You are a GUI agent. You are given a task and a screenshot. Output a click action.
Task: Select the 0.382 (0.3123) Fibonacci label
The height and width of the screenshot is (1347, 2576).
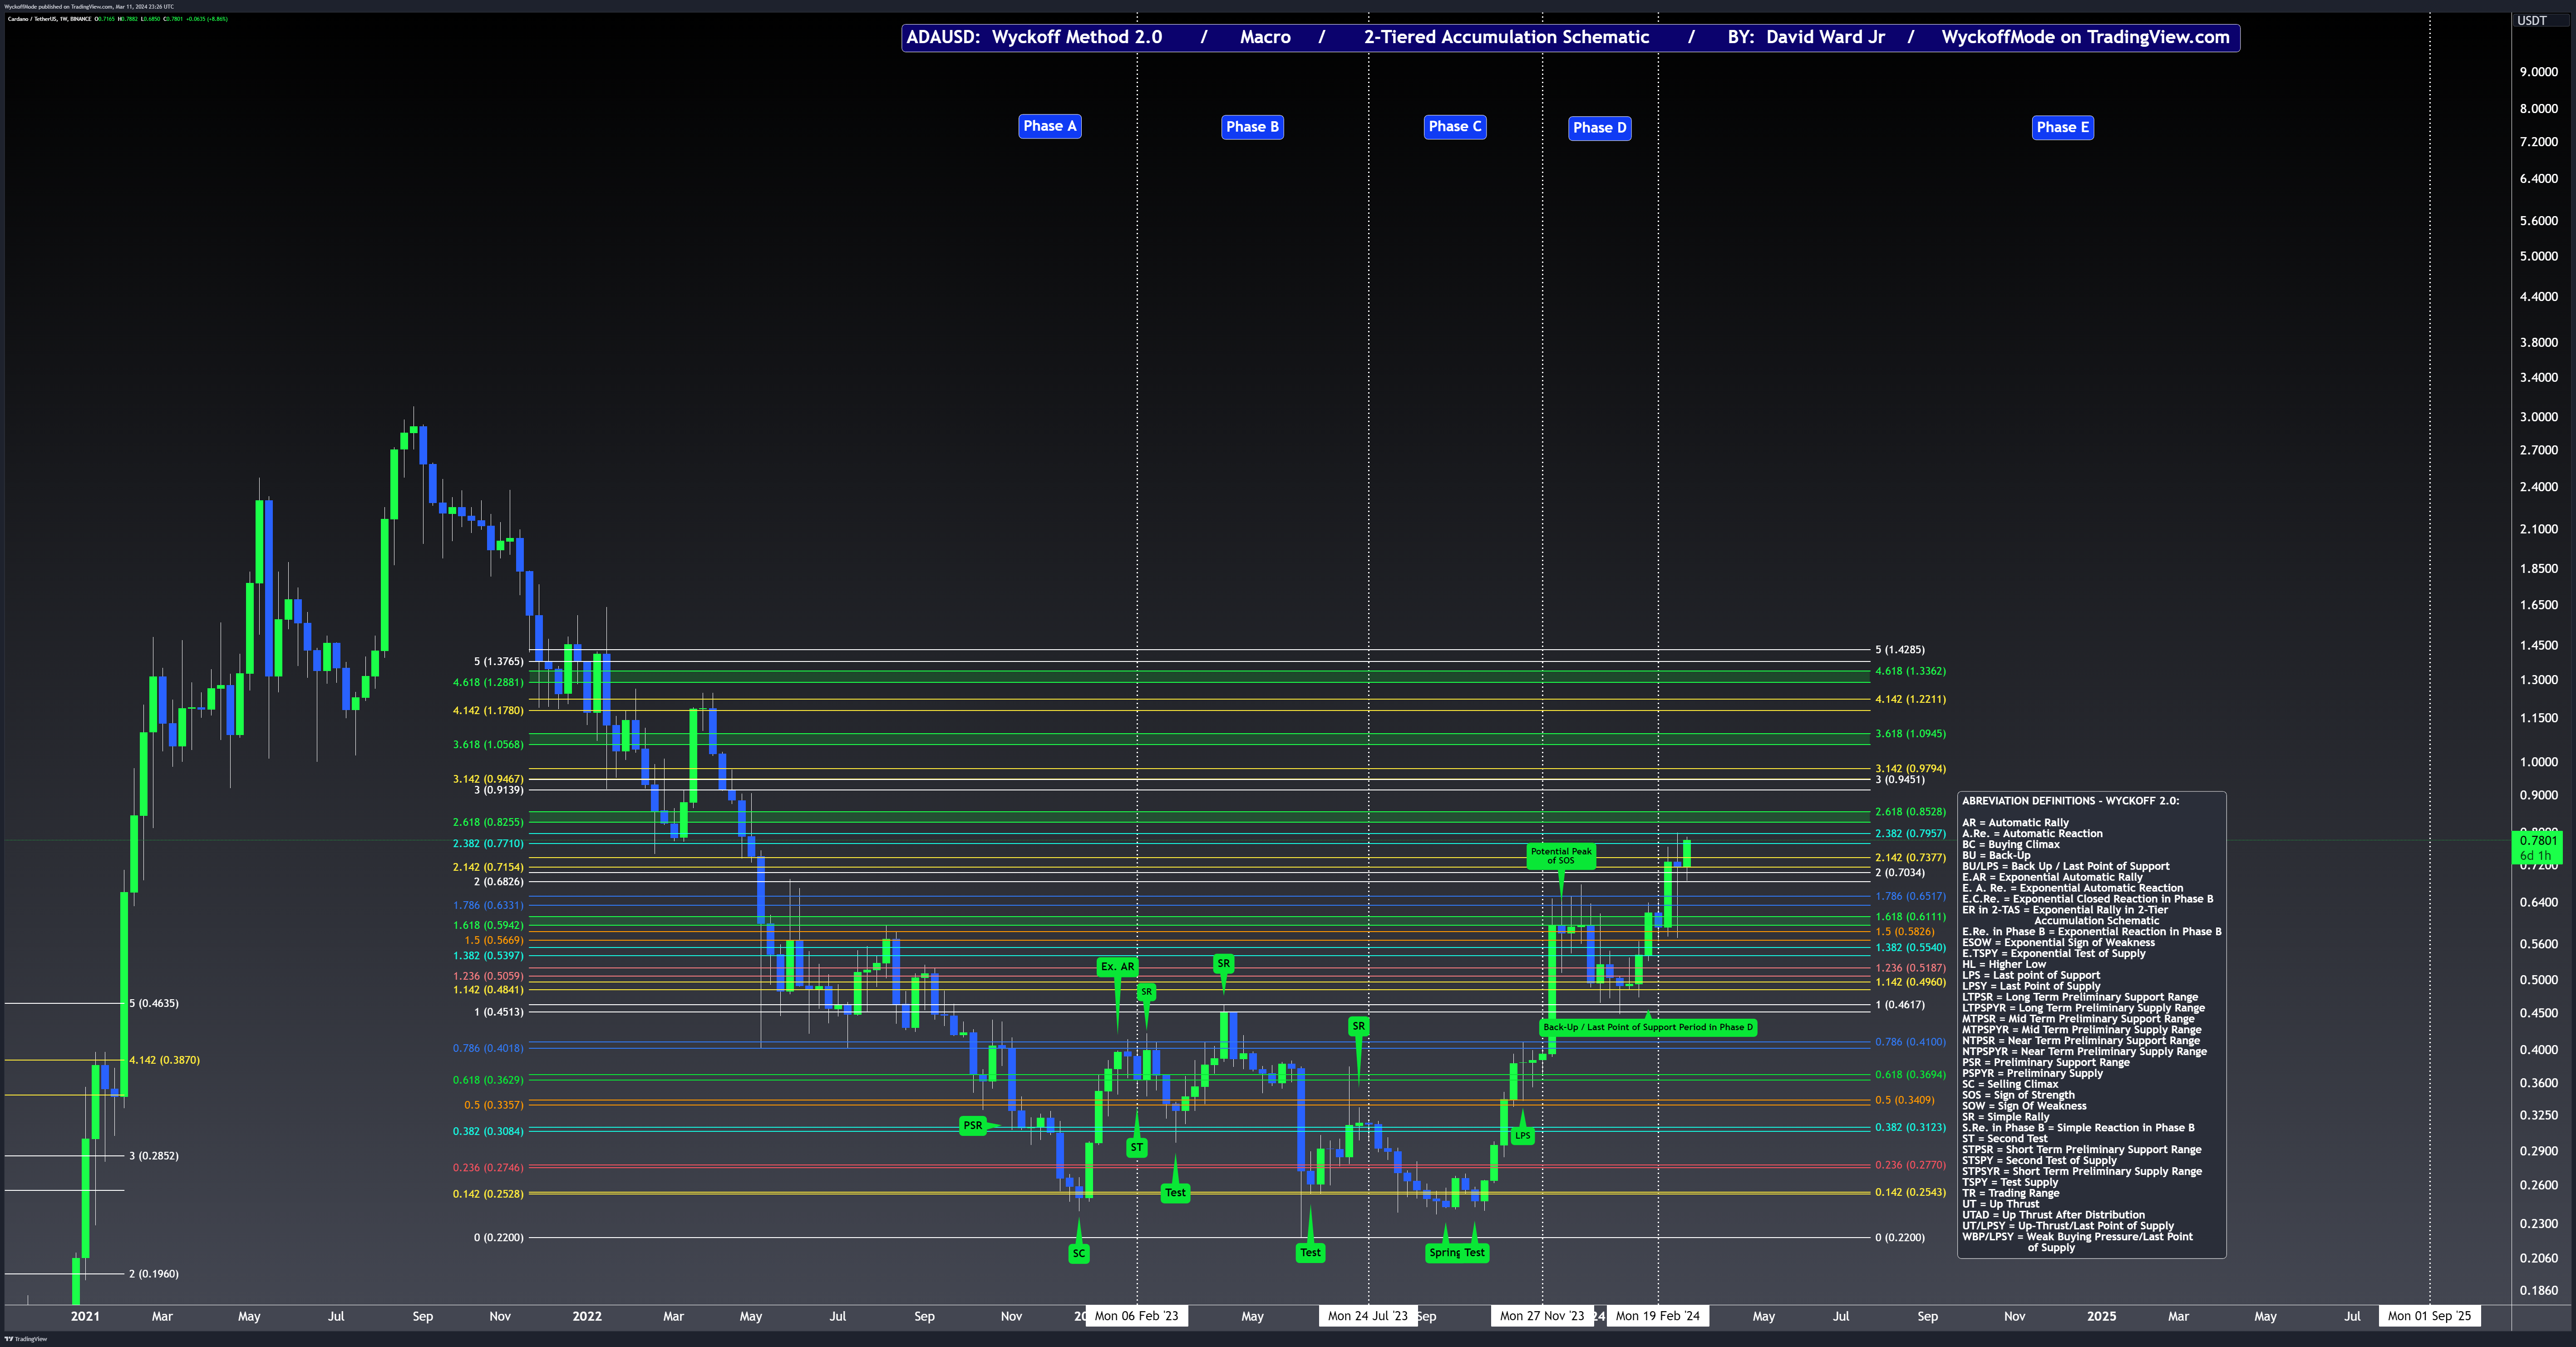(1910, 1127)
